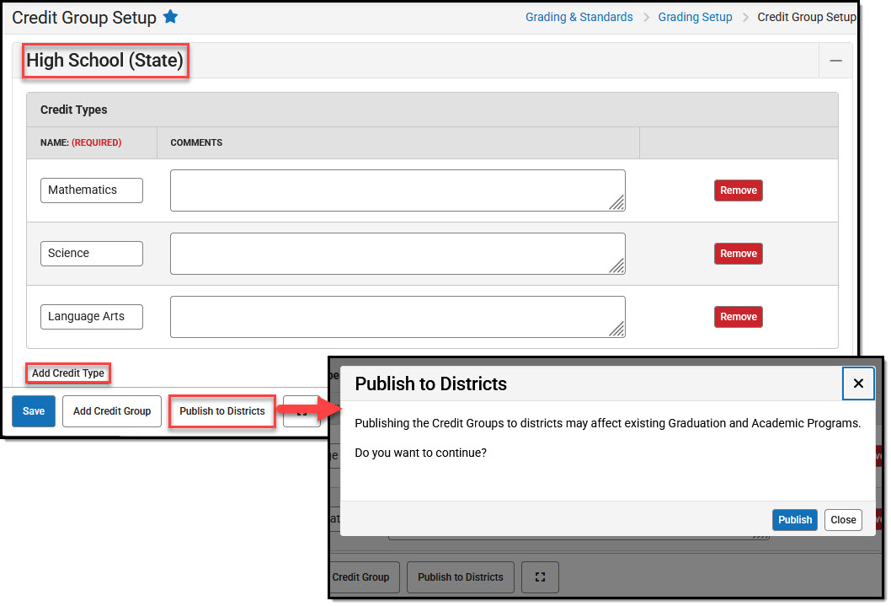Navigate to Grading & Standards breadcrumb
The width and height of the screenshot is (891, 606).
tap(579, 17)
